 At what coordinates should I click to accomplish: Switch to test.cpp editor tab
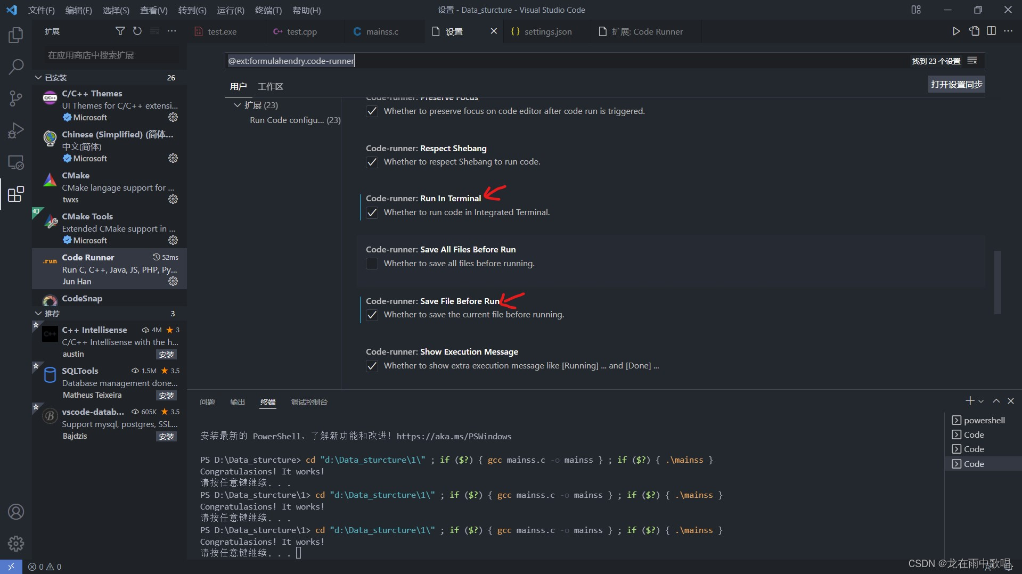coord(302,32)
